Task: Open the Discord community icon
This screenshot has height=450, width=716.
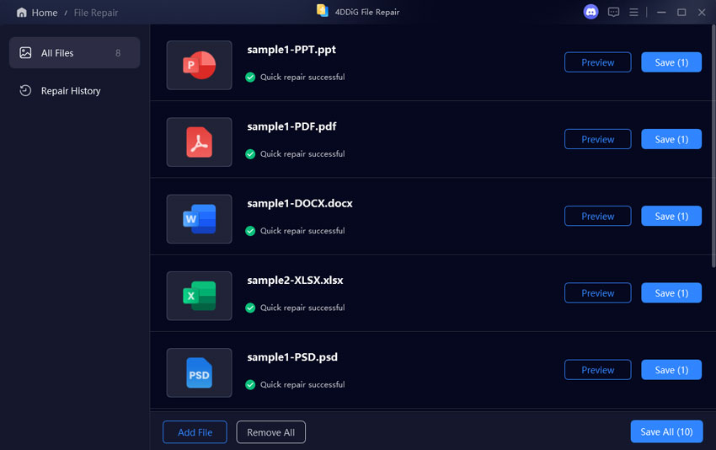Action: tap(590, 12)
